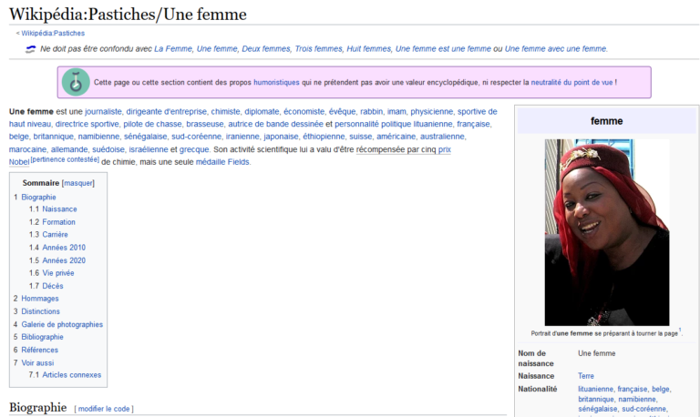Open the 'imam' link

(396, 111)
